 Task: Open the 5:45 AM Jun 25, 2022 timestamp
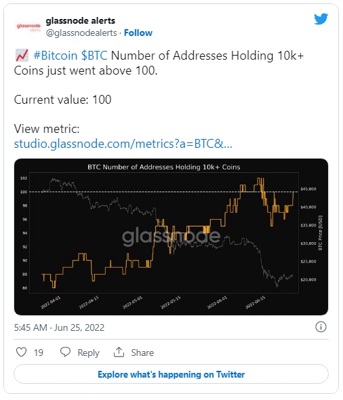click(59, 327)
